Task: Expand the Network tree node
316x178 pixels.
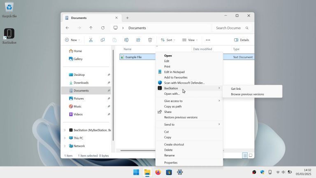Action: [65, 146]
